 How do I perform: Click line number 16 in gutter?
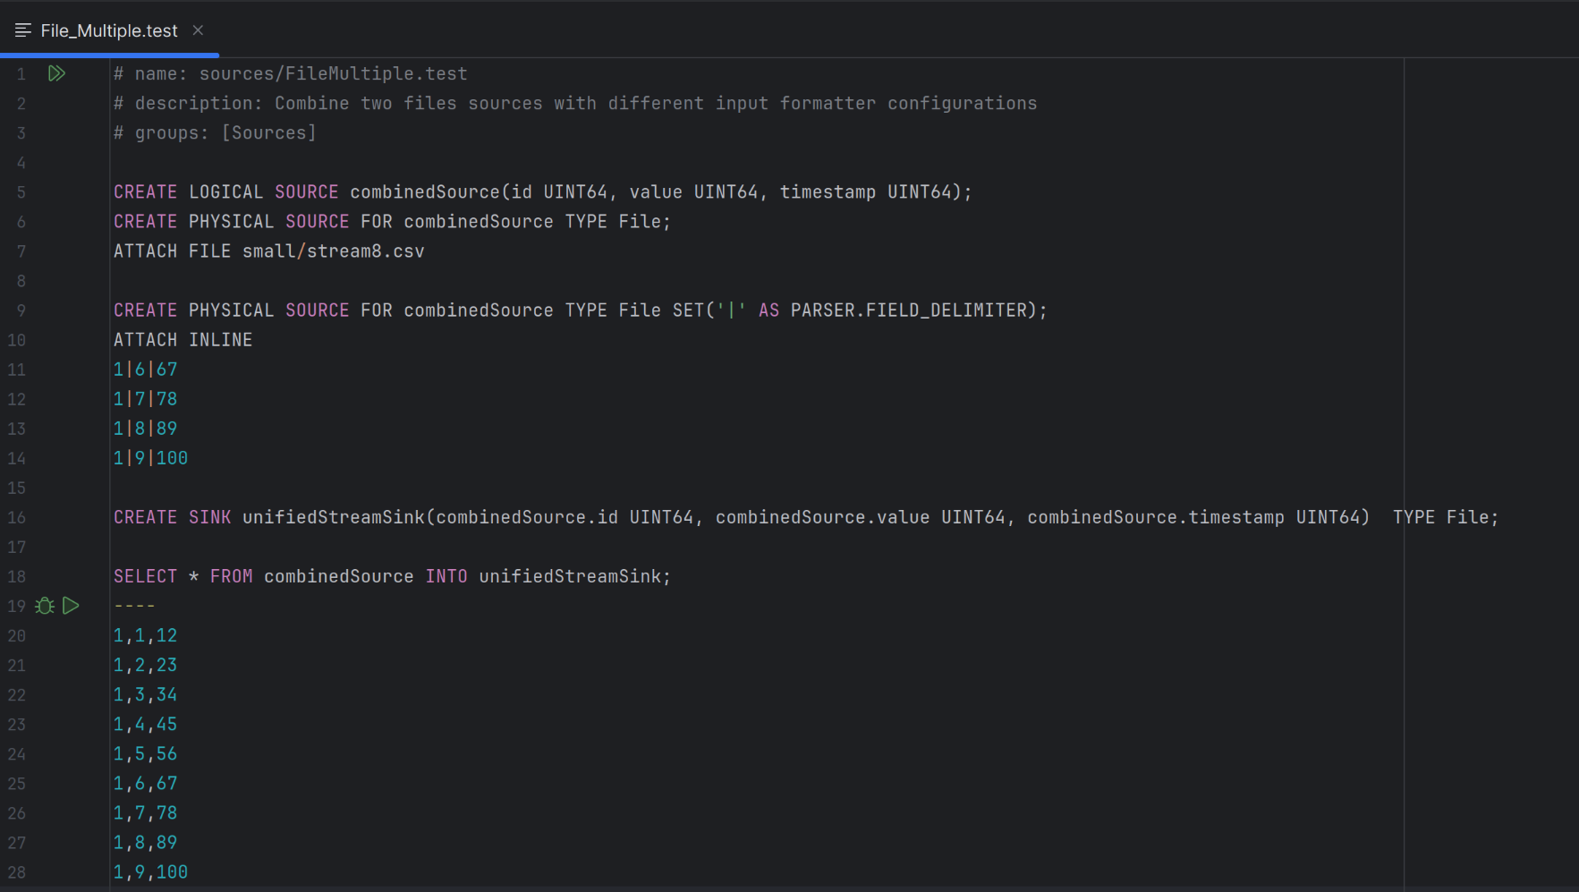(x=17, y=517)
